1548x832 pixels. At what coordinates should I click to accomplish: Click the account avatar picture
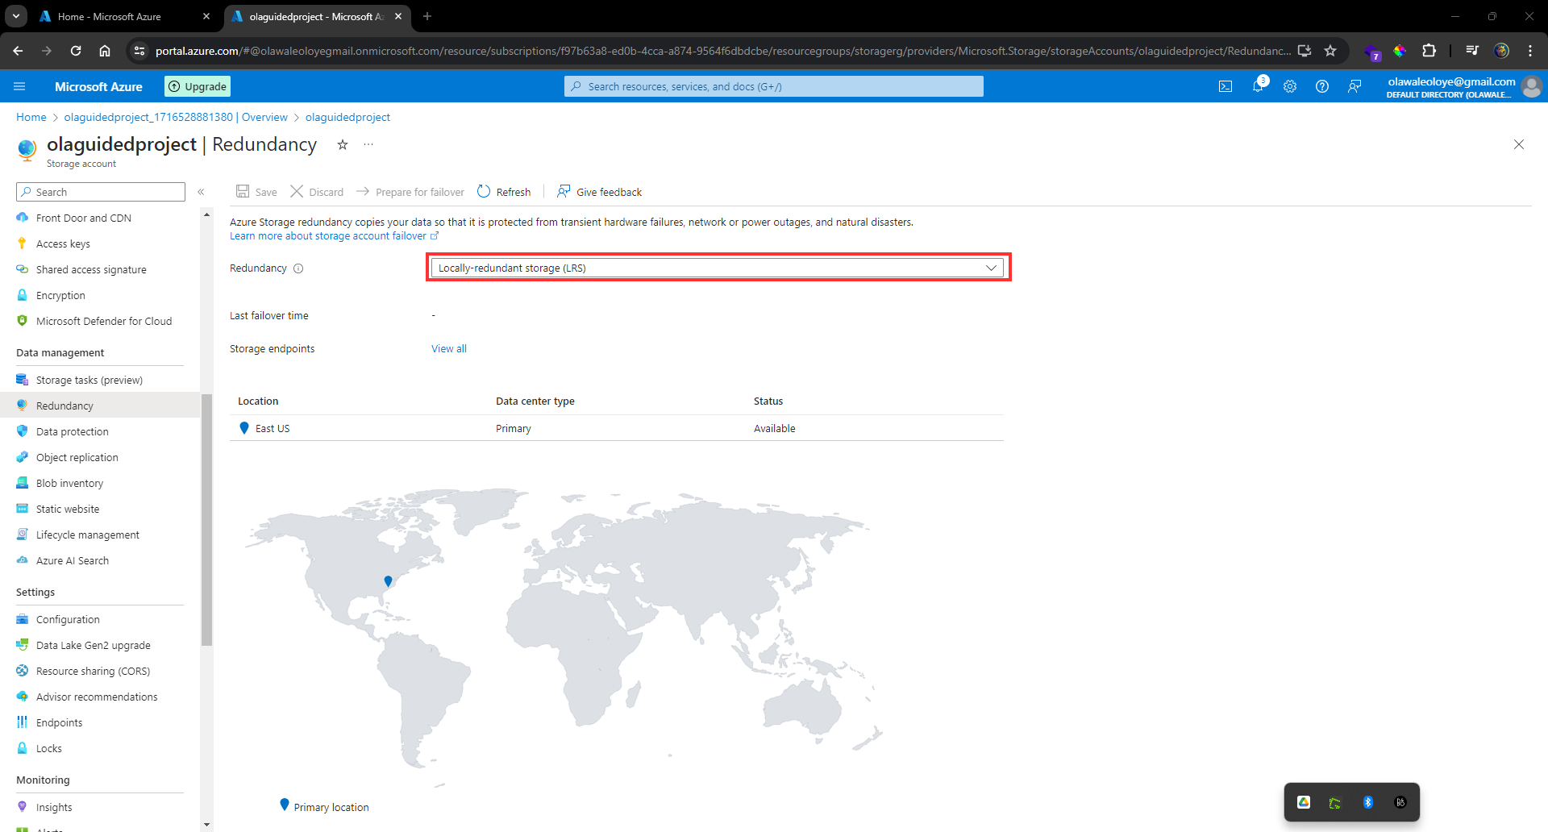click(x=1532, y=86)
